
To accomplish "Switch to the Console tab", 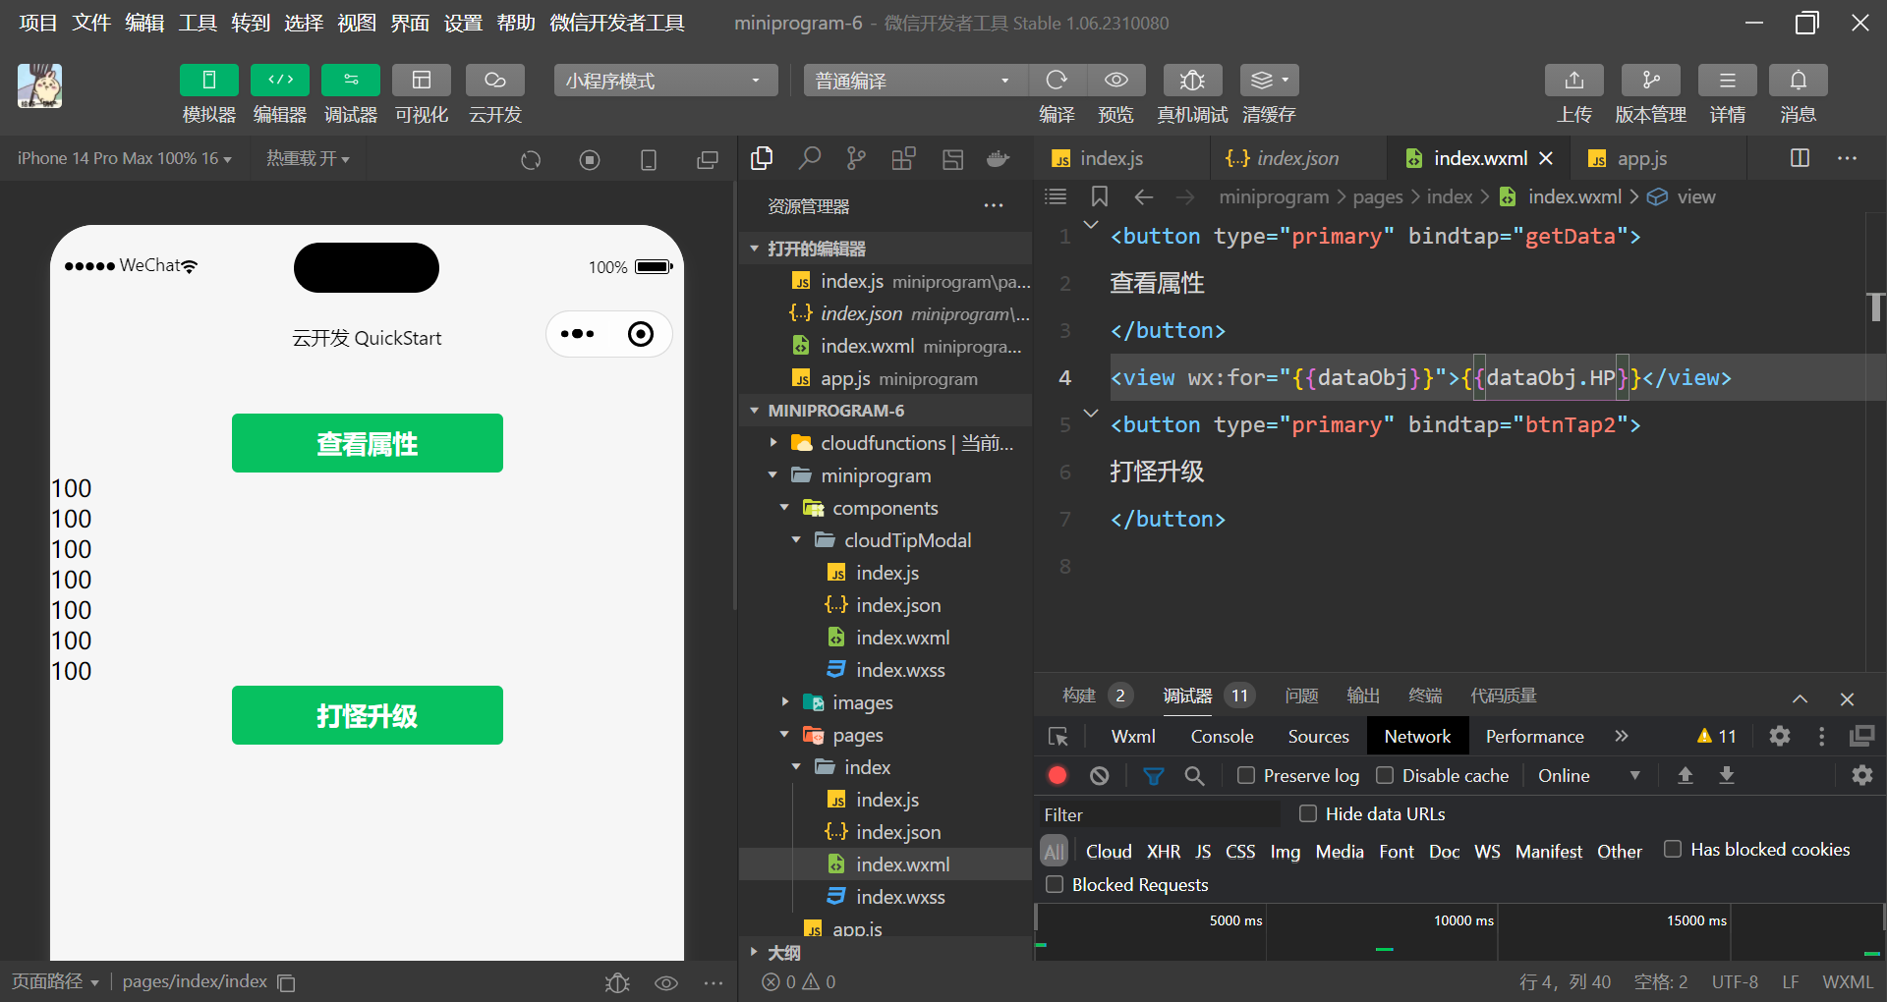I will pyautogui.click(x=1222, y=736).
